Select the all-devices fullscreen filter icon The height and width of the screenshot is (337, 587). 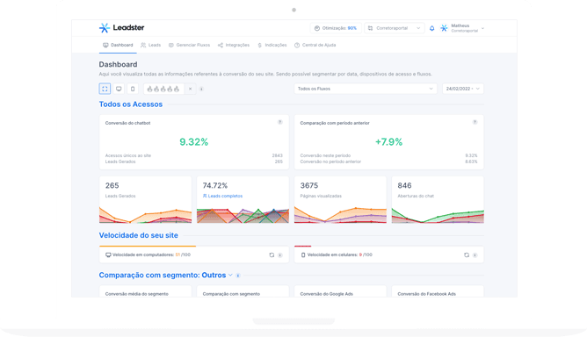pos(105,89)
